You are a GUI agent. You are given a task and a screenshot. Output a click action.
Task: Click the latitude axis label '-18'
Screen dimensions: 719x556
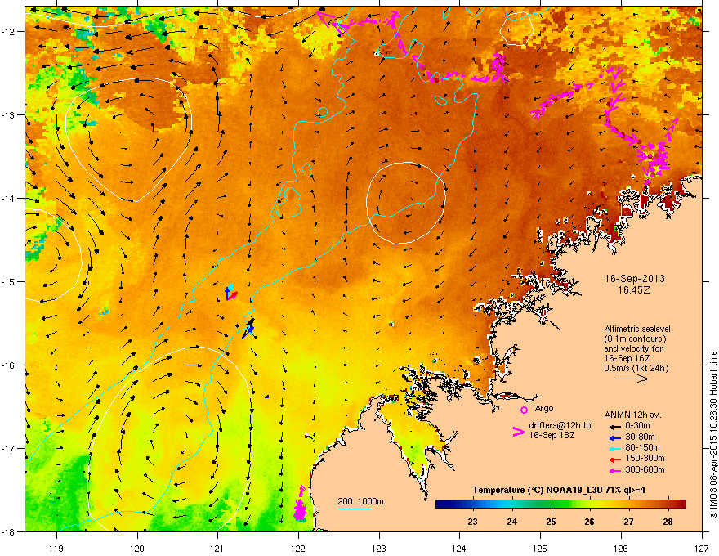coord(8,531)
